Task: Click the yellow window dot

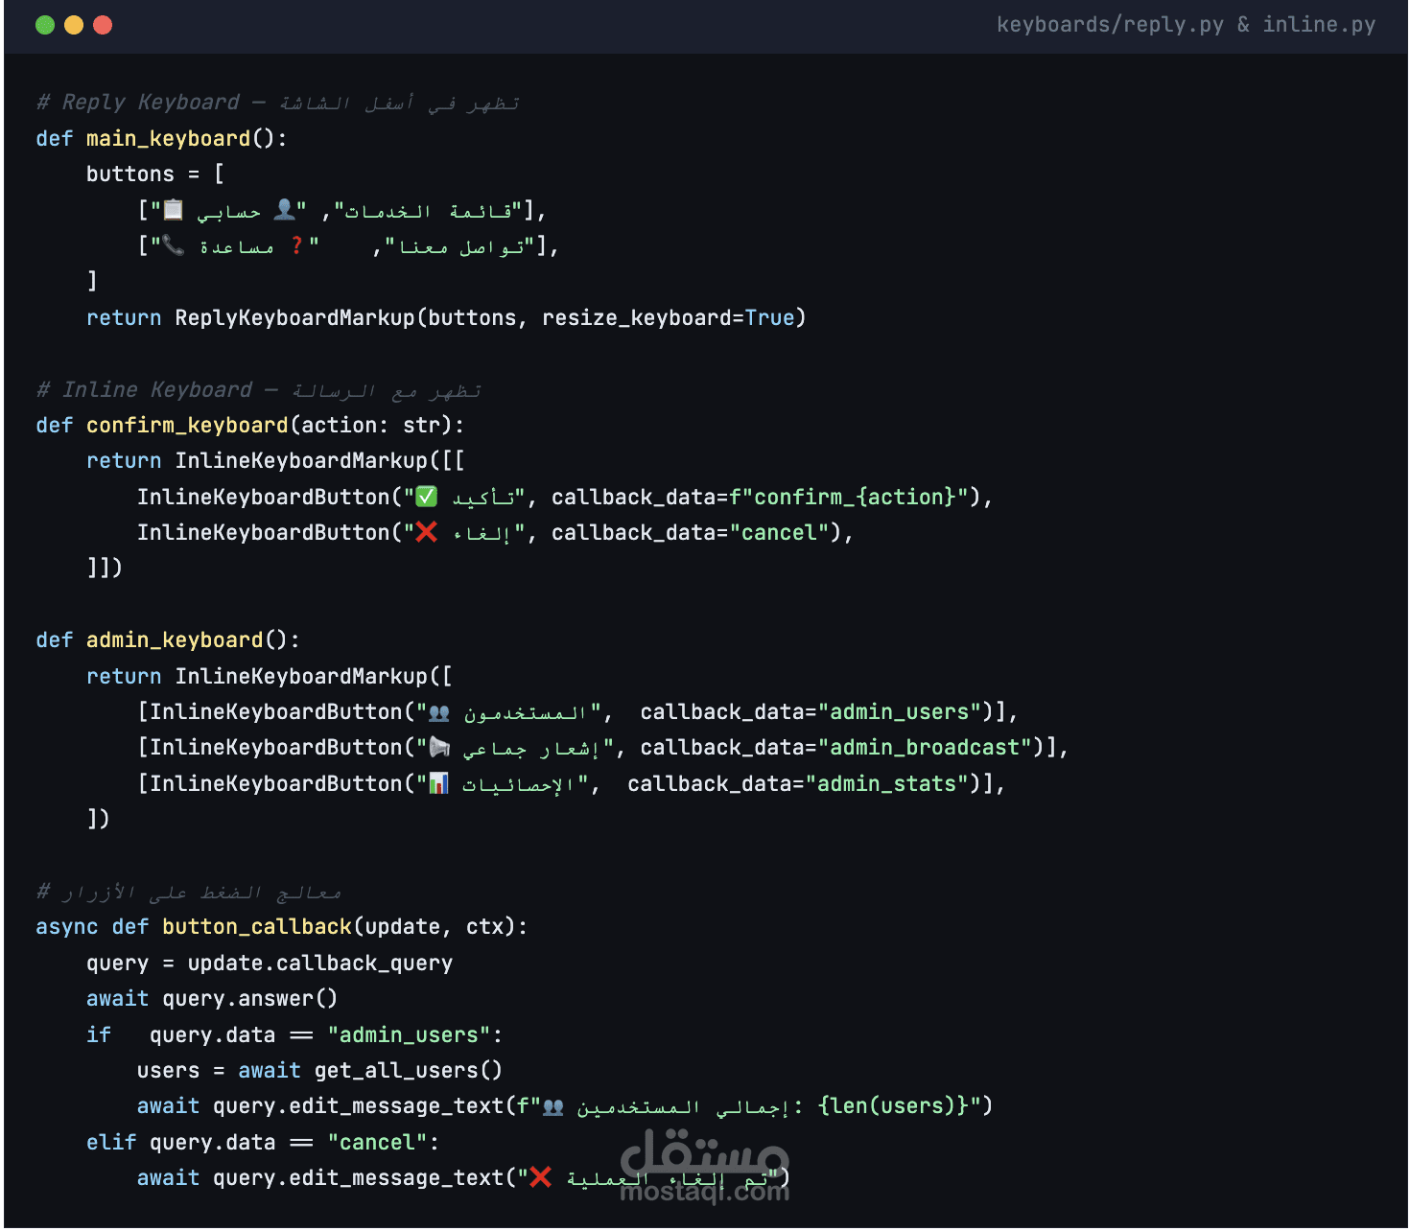Action: tap(74, 25)
